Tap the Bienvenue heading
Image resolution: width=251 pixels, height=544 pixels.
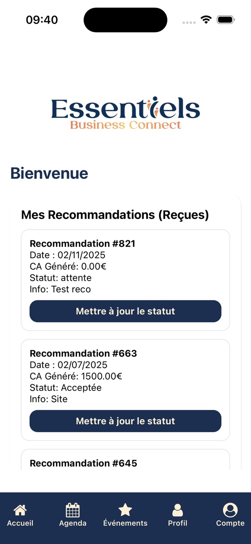pyautogui.click(x=49, y=173)
